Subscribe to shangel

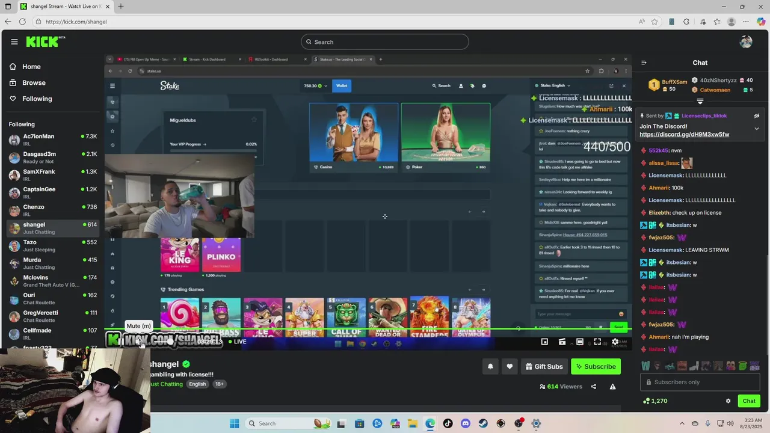click(595, 366)
